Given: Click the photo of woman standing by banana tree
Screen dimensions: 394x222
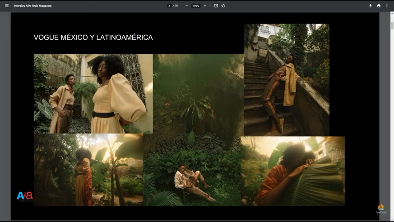Looking at the screenshot, I should coord(88,170).
